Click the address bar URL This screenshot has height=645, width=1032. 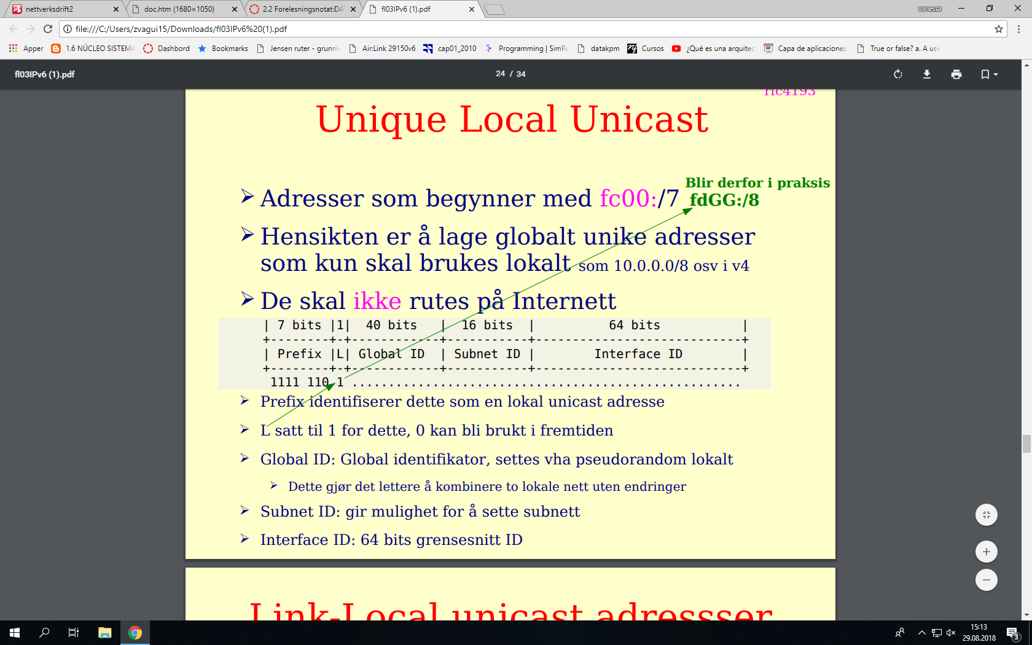181,29
